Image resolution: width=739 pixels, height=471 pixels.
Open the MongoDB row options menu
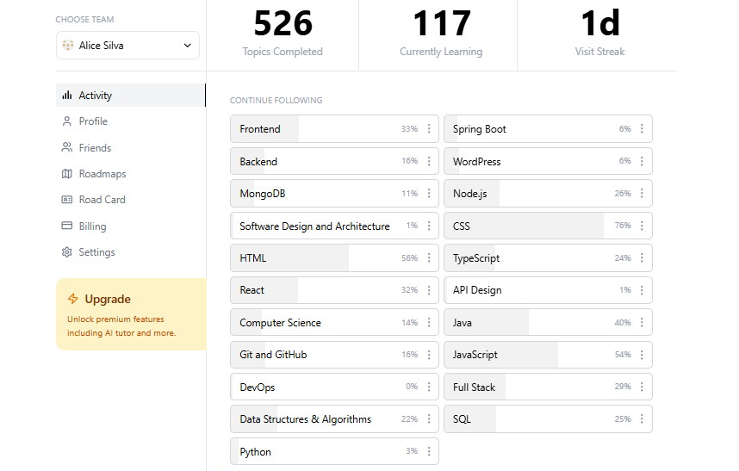coord(429,193)
